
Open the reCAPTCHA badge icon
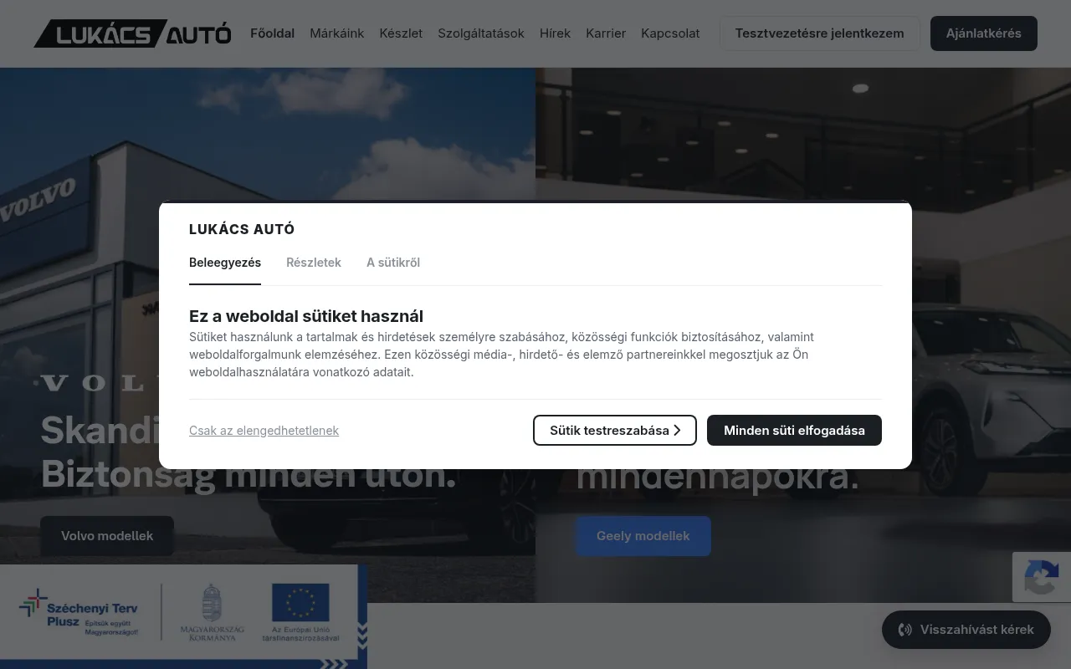(x=1042, y=576)
